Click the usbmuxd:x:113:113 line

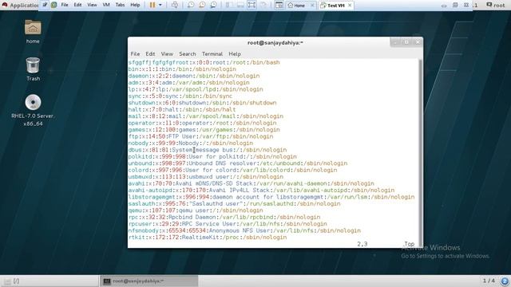click(206, 177)
